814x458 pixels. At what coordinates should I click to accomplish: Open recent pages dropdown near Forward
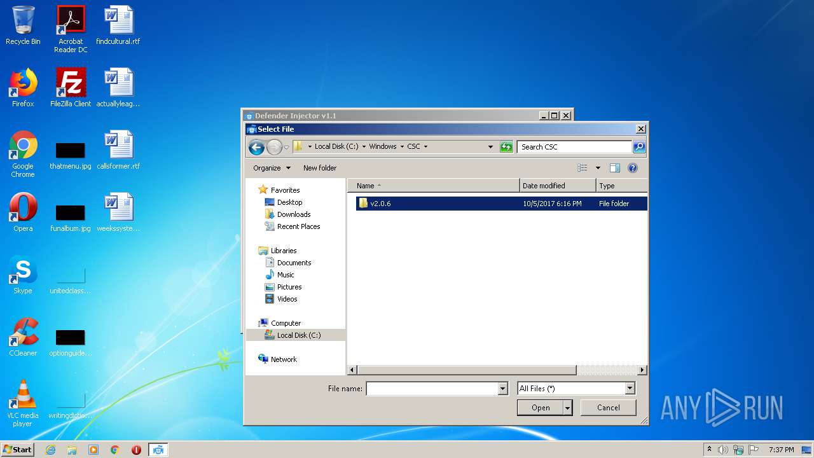pyautogui.click(x=286, y=148)
